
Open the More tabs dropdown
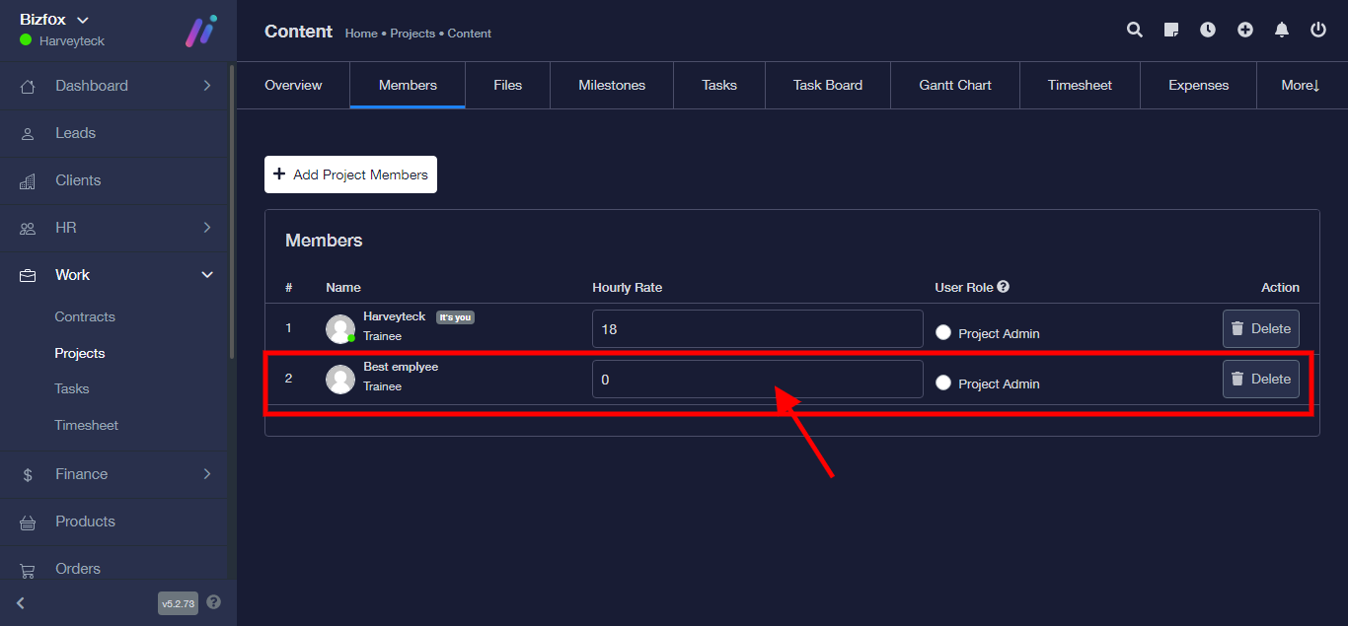click(1300, 86)
